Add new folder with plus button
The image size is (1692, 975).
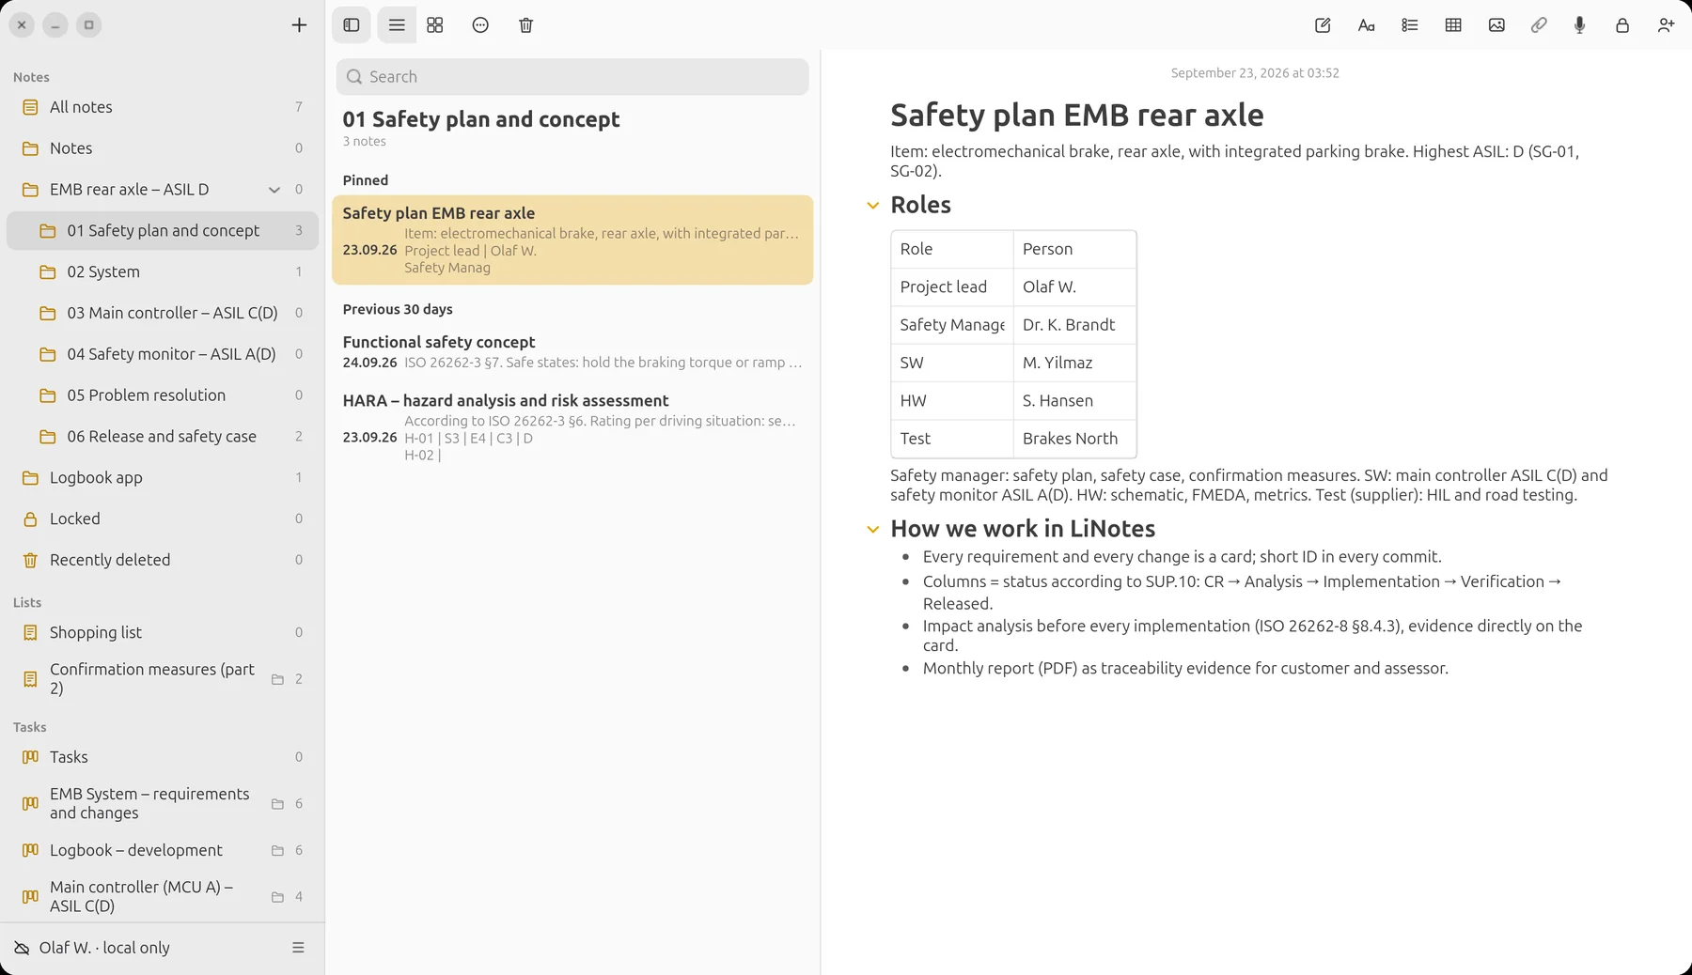pos(299,25)
